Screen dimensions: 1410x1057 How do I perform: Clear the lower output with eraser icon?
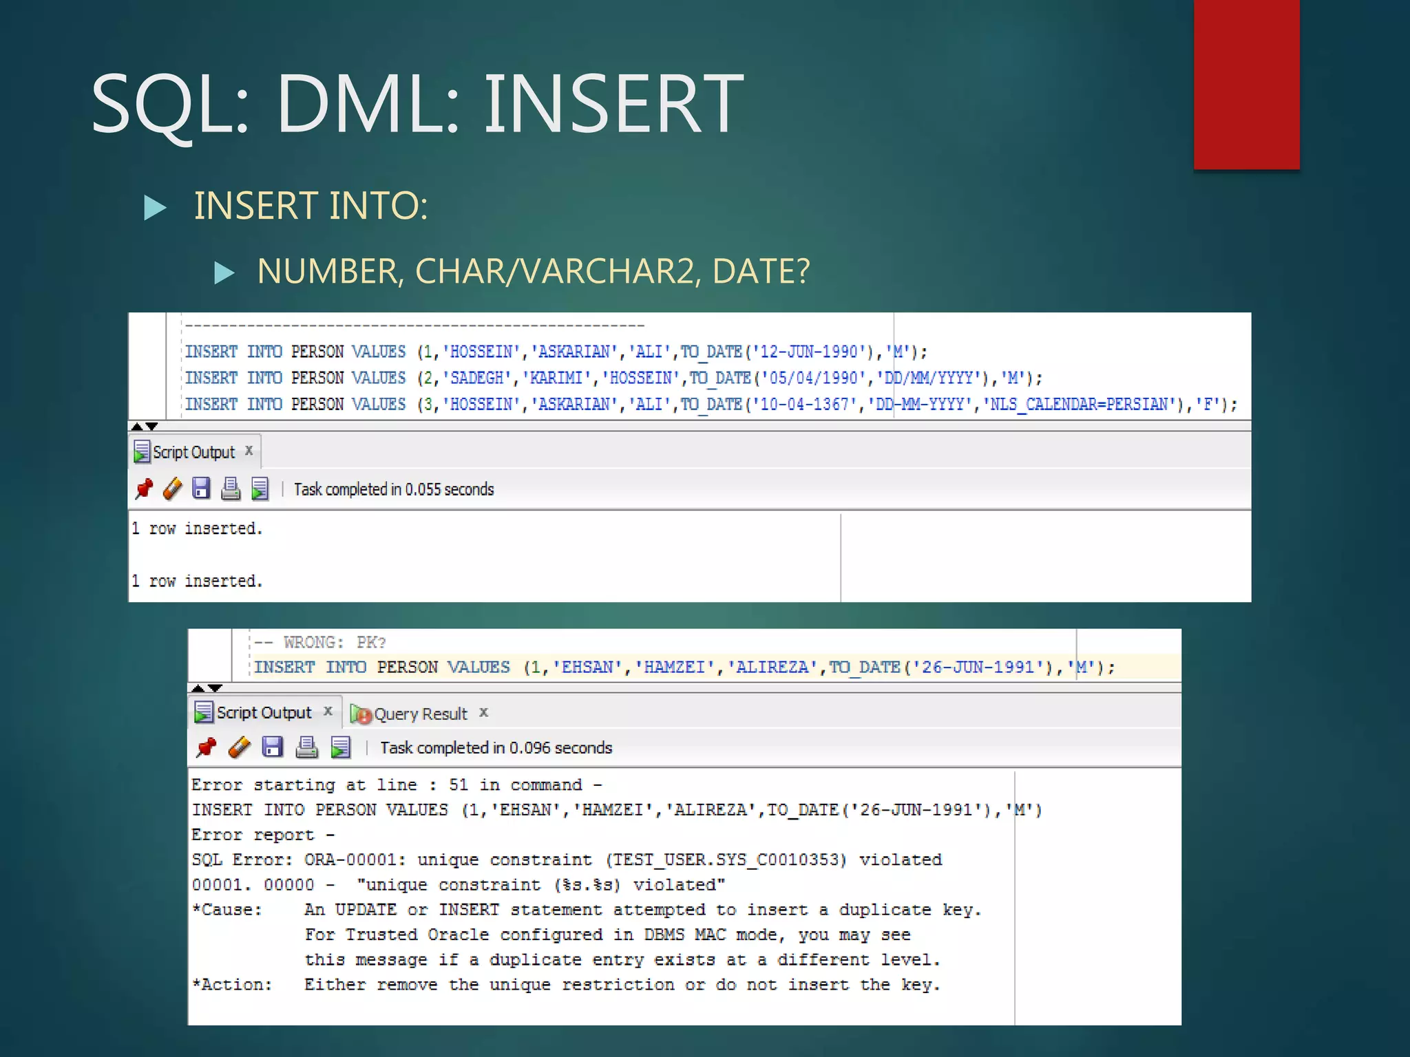point(239,747)
